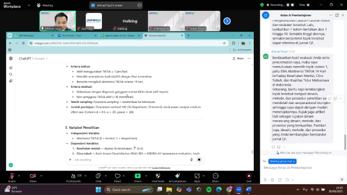Open Spotify from the taskbar
This screenshot has height=195, width=347.
click(209, 190)
